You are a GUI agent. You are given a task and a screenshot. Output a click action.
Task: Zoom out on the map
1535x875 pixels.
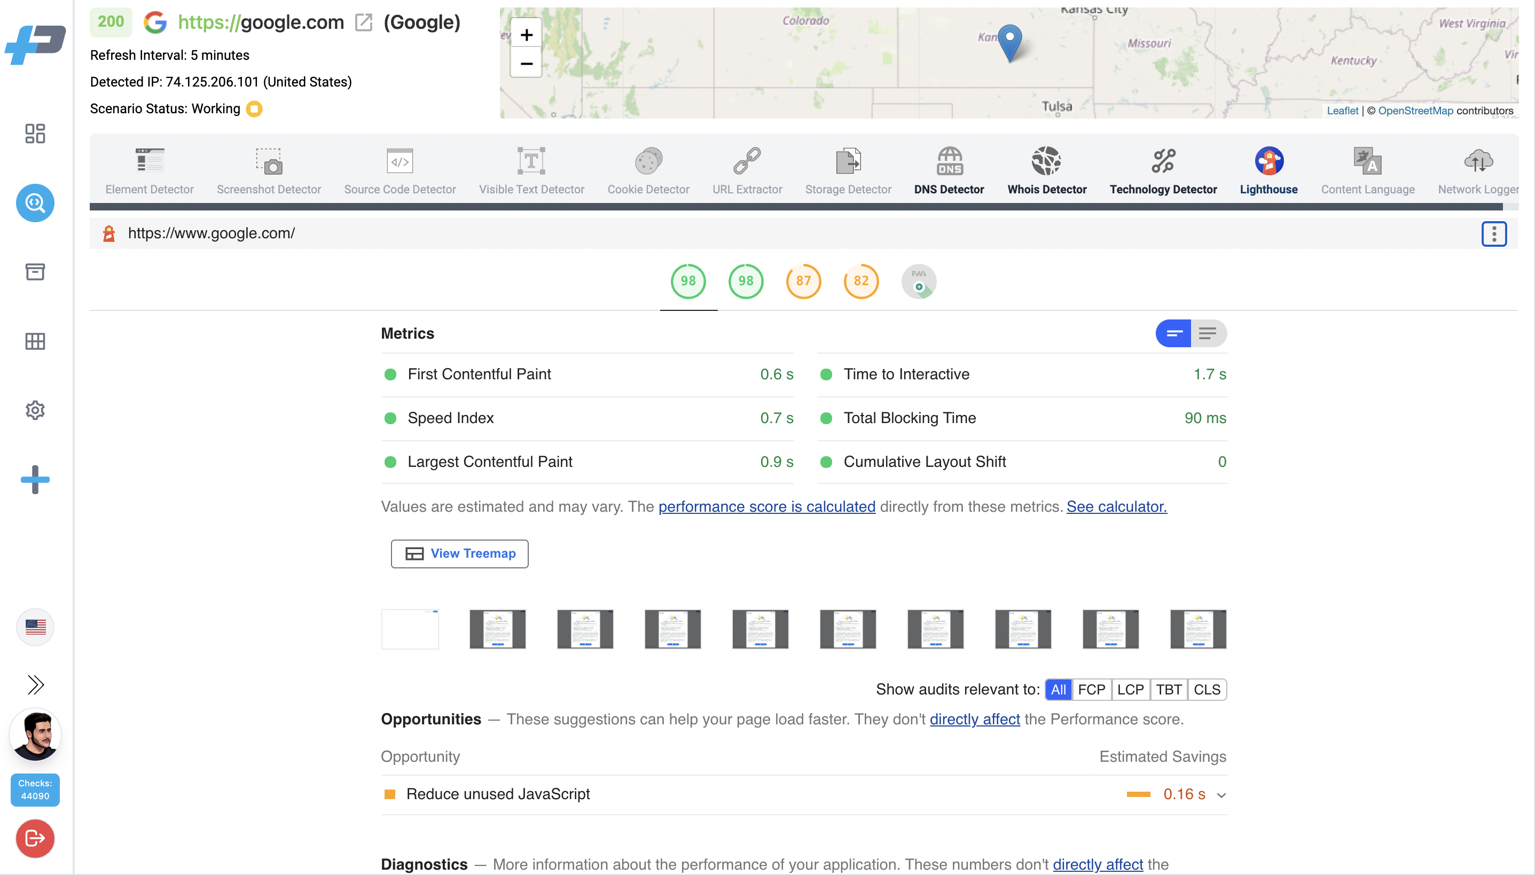coord(526,63)
